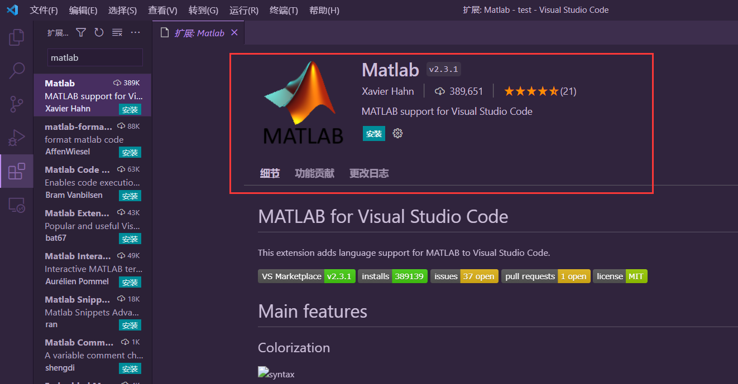This screenshot has height=384, width=738.
Task: Switch to the 细节 tab
Action: pyautogui.click(x=270, y=173)
